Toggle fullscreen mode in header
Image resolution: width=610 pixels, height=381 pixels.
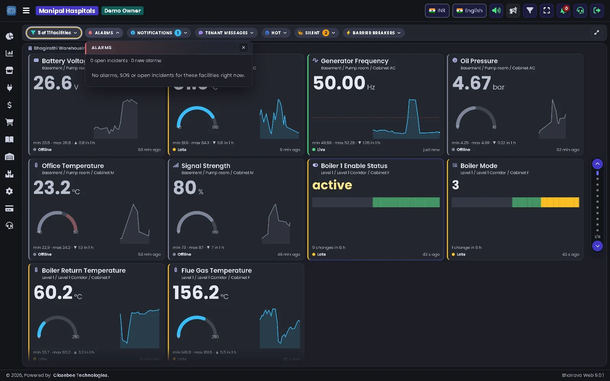[547, 11]
